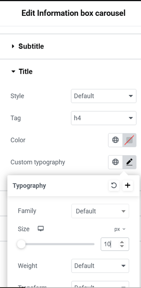
Task: Open the Tag dropdown showing h4
Action: pos(104,118)
